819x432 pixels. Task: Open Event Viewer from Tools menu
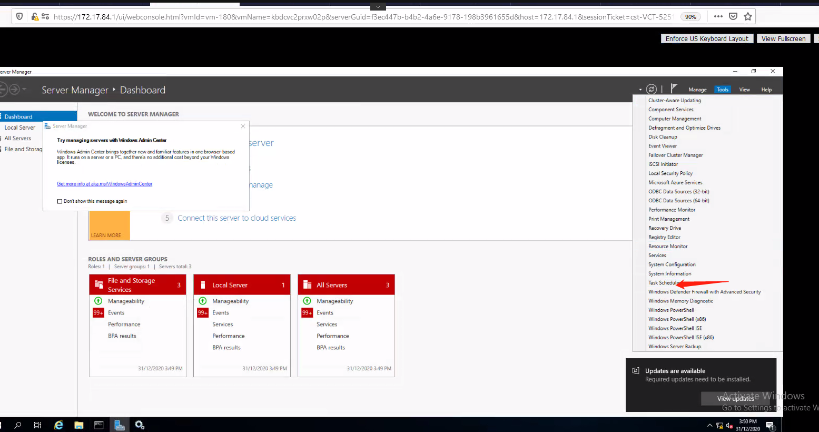(x=663, y=146)
